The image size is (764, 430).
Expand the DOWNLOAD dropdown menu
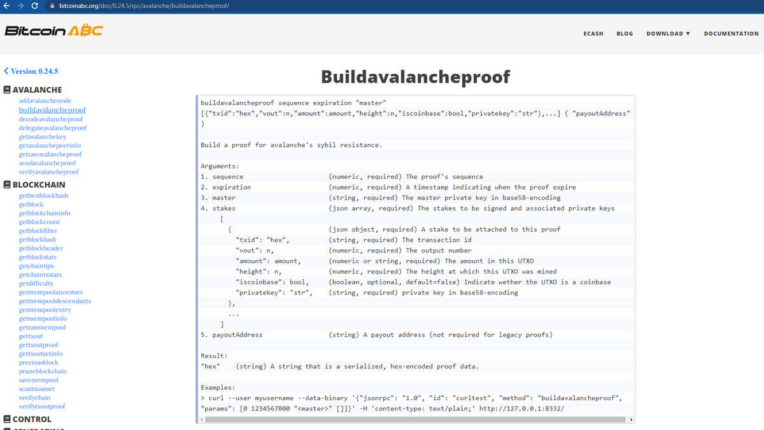coord(668,34)
